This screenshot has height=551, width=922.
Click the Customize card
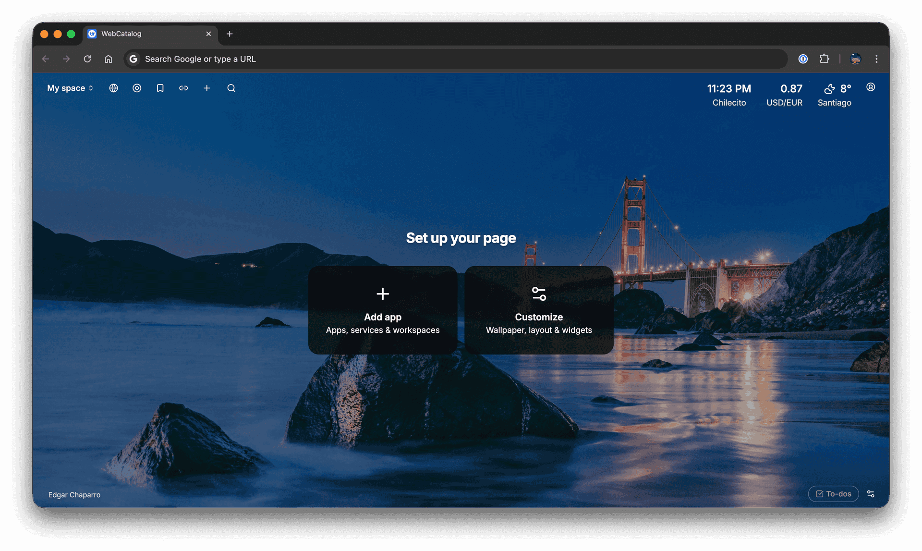tap(539, 310)
